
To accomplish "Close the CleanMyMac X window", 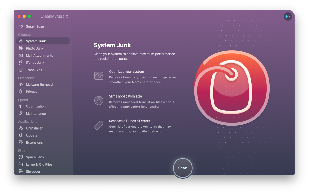I will tap(19, 16).
